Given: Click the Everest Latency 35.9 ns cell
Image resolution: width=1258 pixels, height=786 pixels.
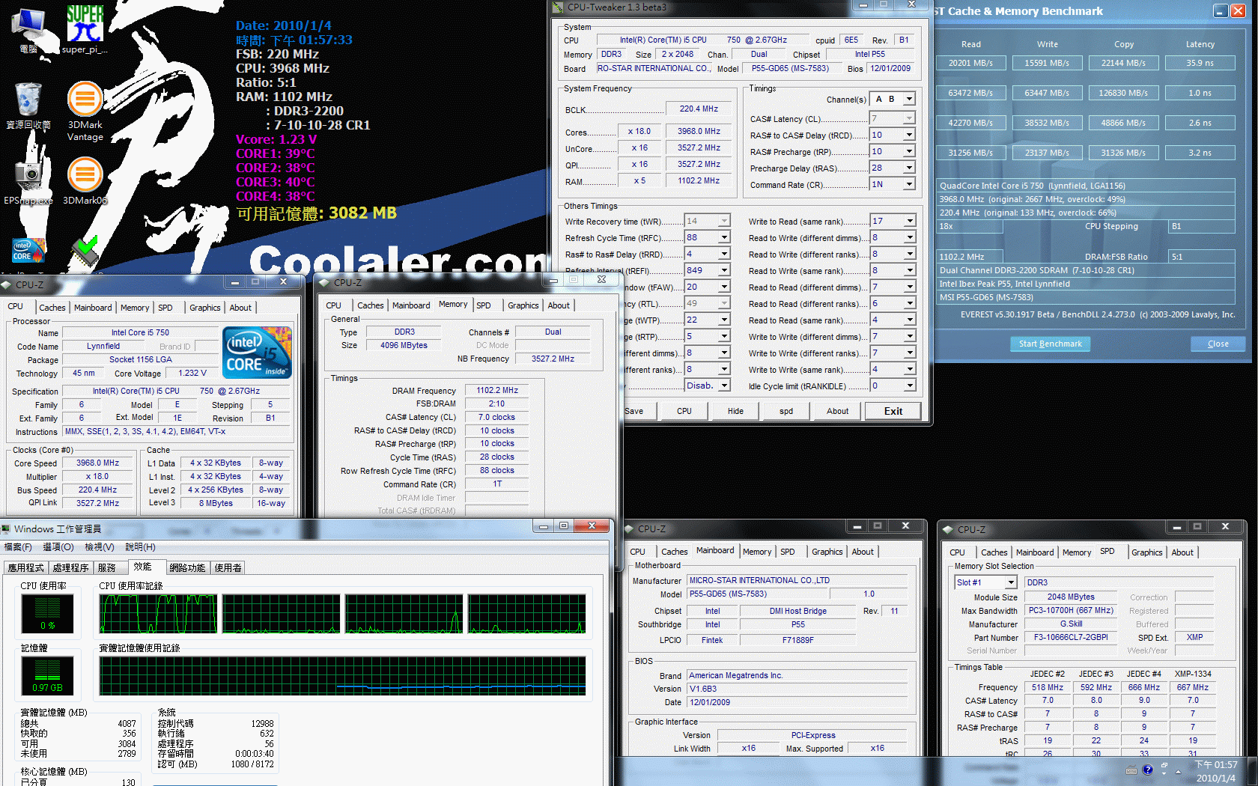Looking at the screenshot, I should click(1200, 63).
